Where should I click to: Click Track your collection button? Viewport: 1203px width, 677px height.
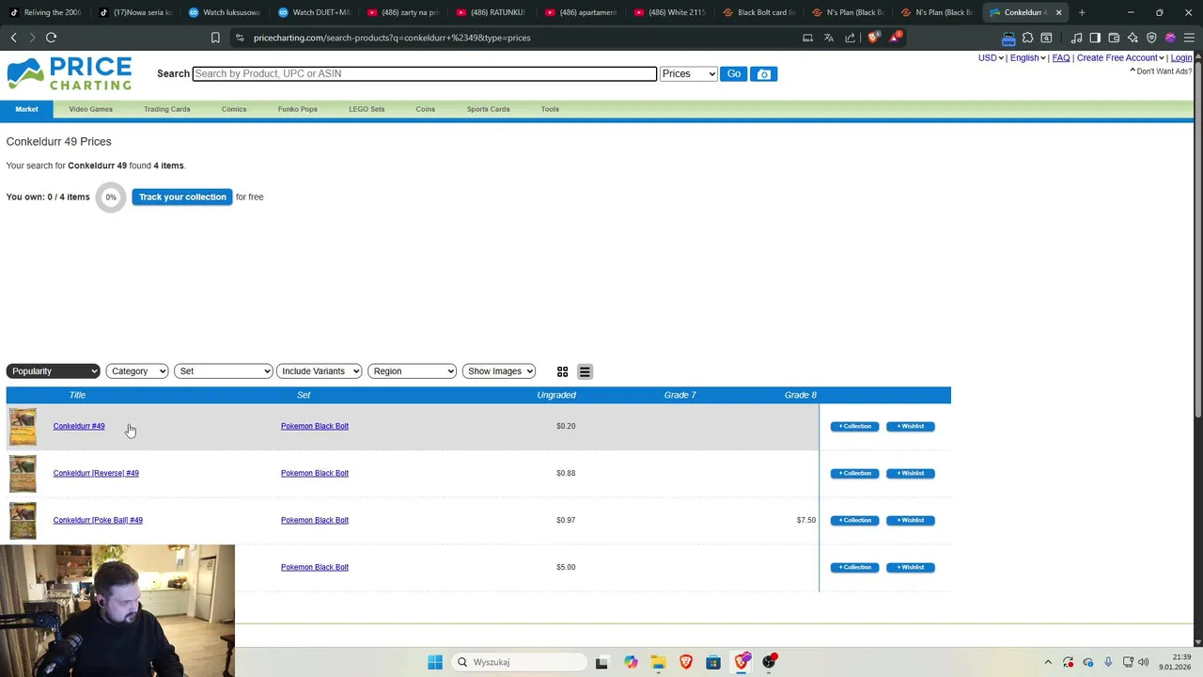click(182, 197)
